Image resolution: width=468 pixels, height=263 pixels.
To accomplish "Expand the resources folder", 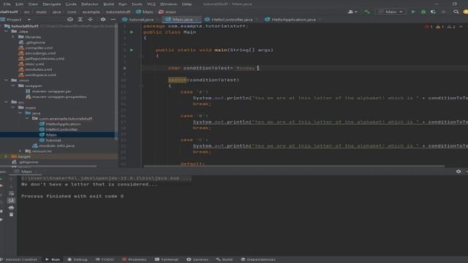I will [x=20, y=151].
